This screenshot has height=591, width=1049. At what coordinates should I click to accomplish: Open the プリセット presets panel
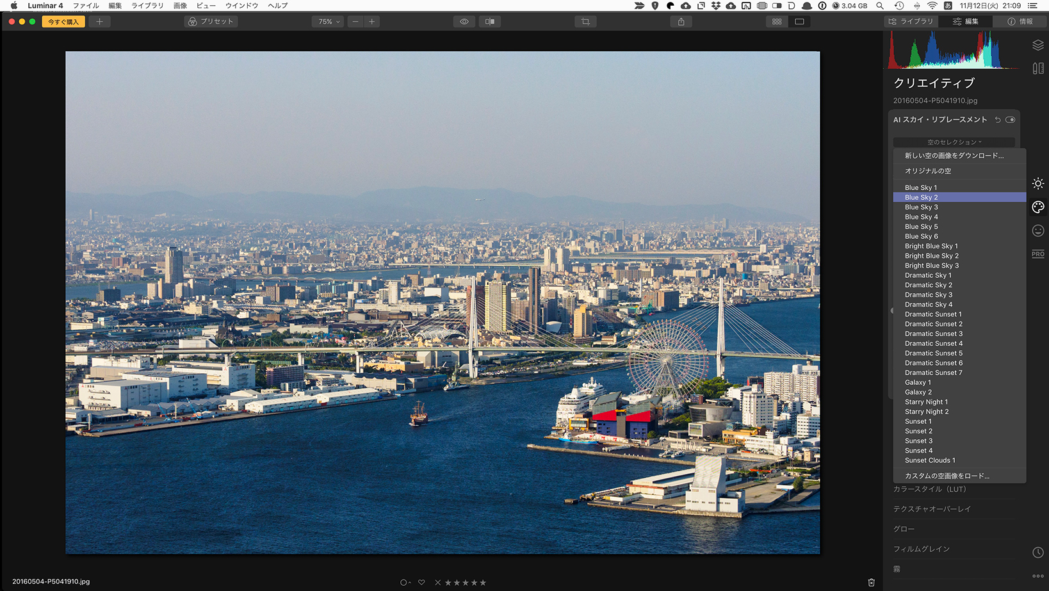[211, 22]
